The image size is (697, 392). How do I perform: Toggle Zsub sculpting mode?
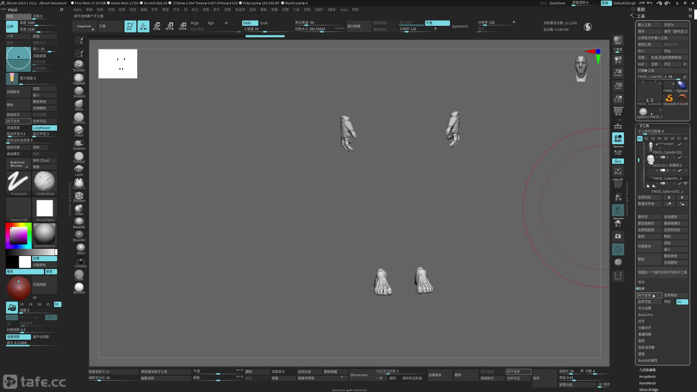point(264,23)
